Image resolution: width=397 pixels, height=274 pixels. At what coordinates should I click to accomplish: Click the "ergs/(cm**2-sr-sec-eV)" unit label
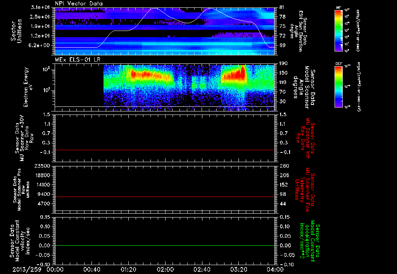coord(359,87)
